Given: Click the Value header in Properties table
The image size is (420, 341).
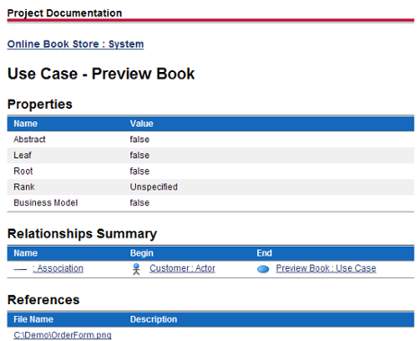Looking at the screenshot, I should [x=141, y=124].
